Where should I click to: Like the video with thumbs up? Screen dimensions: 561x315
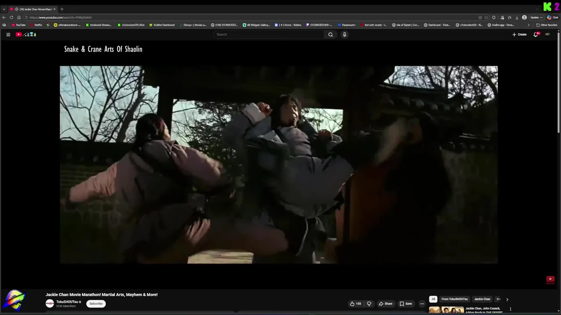pos(355,304)
